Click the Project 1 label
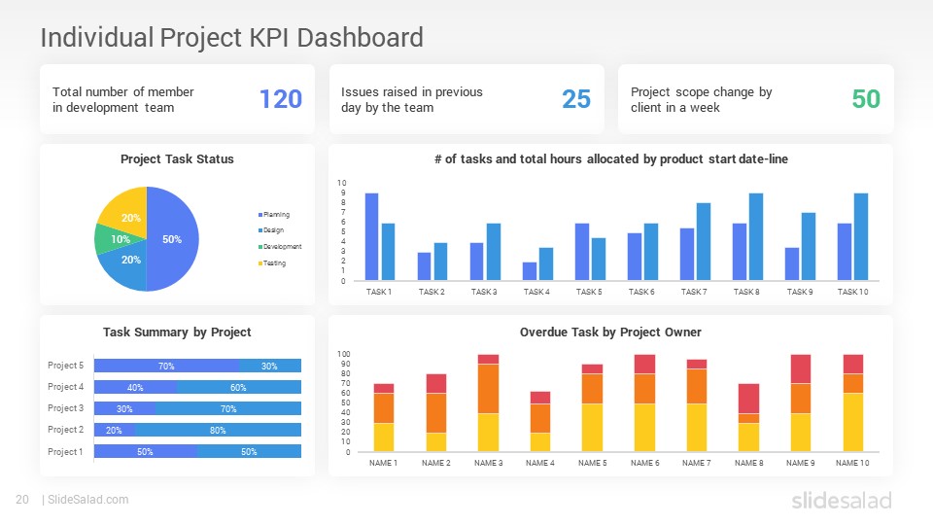933x525 pixels. point(65,452)
